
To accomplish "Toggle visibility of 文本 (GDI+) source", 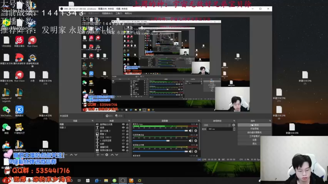I will [x=123, y=137].
